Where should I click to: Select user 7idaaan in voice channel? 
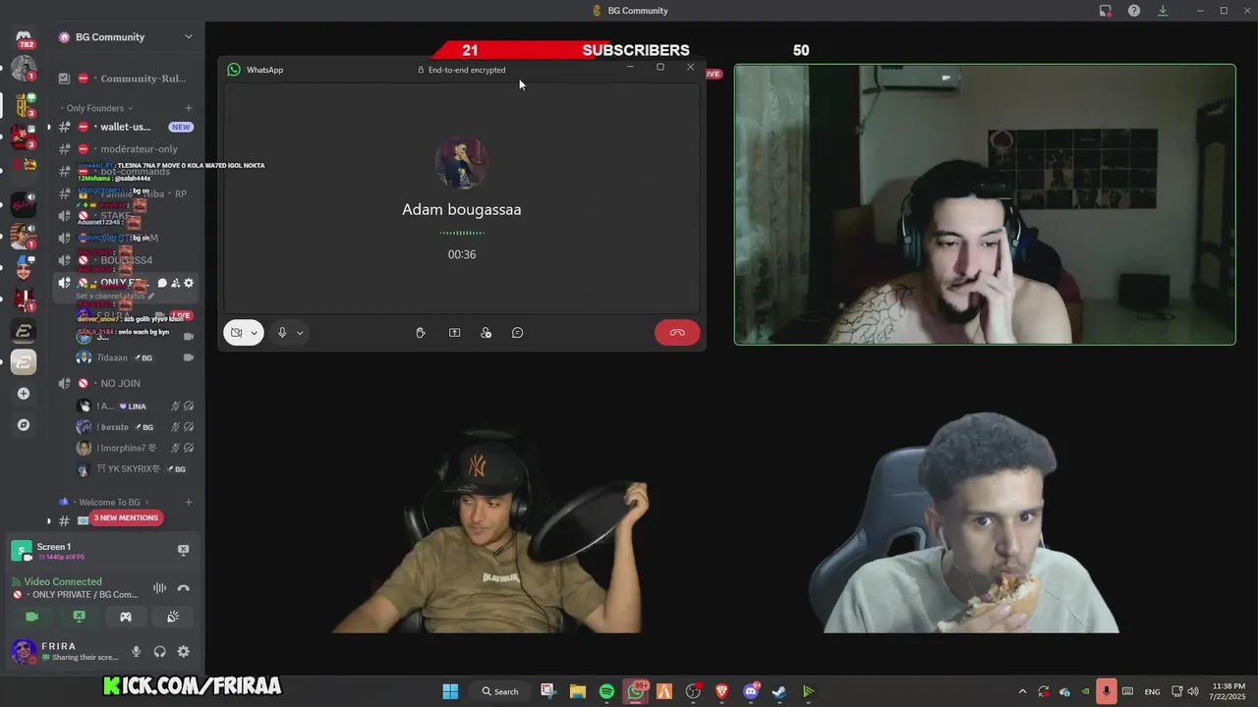pos(136,357)
